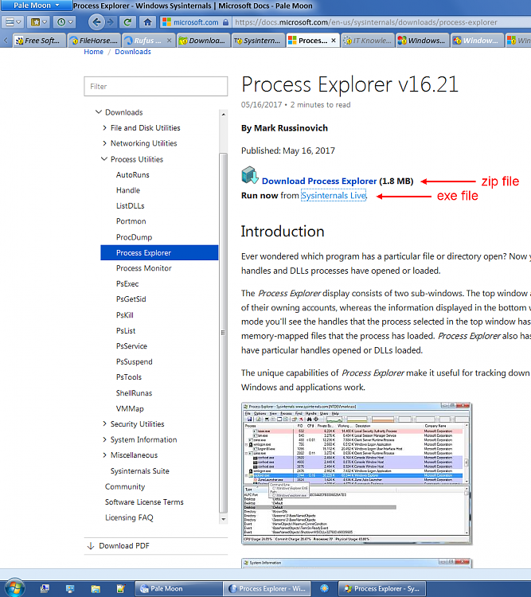Expand Networking Utilities
Image resolution: width=531 pixels, height=597 pixels.
[x=104, y=143]
